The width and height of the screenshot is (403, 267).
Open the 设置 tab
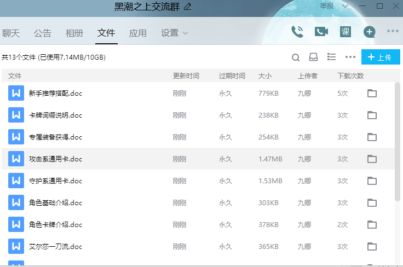point(170,33)
